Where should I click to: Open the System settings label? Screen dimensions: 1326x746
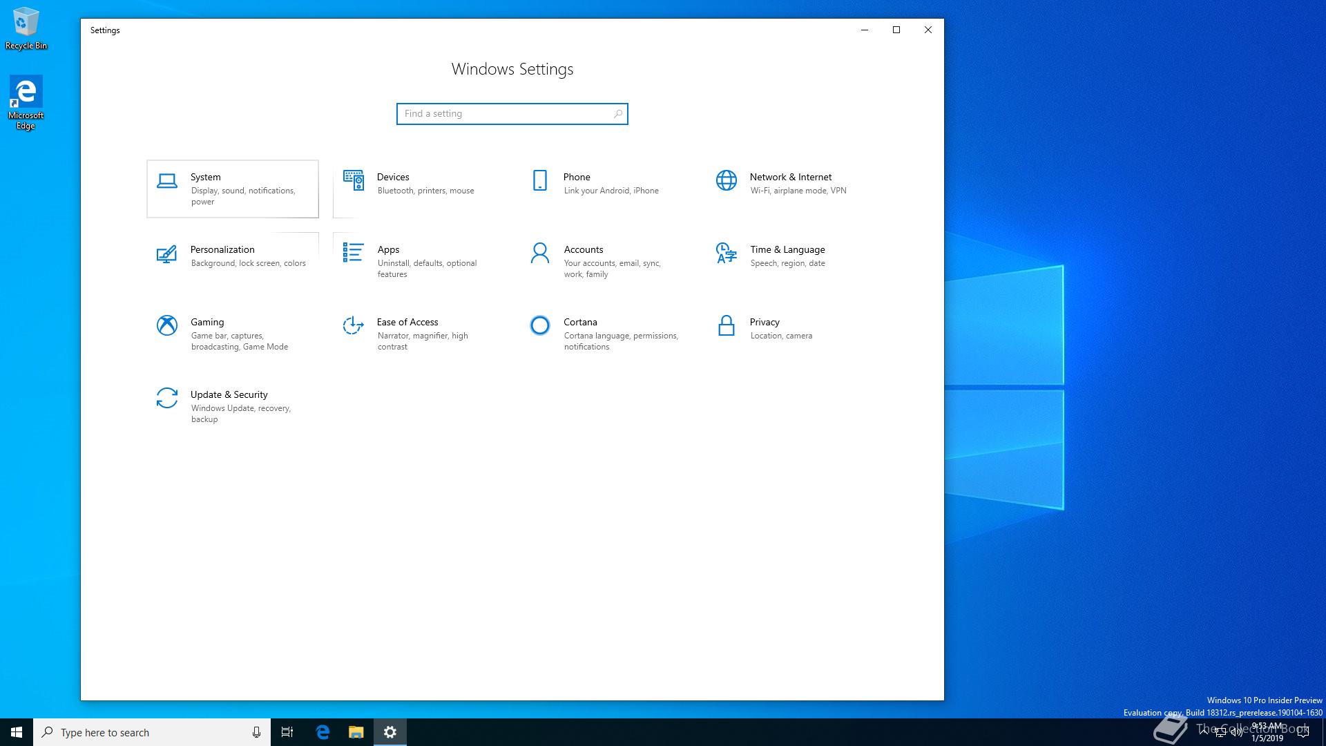tap(206, 178)
